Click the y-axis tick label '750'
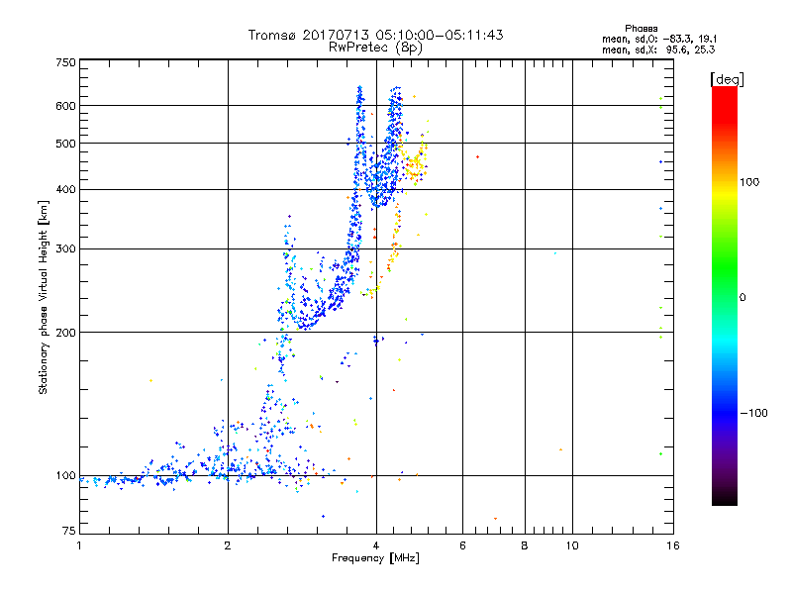Viewport: 792px width, 594px height. point(65,62)
